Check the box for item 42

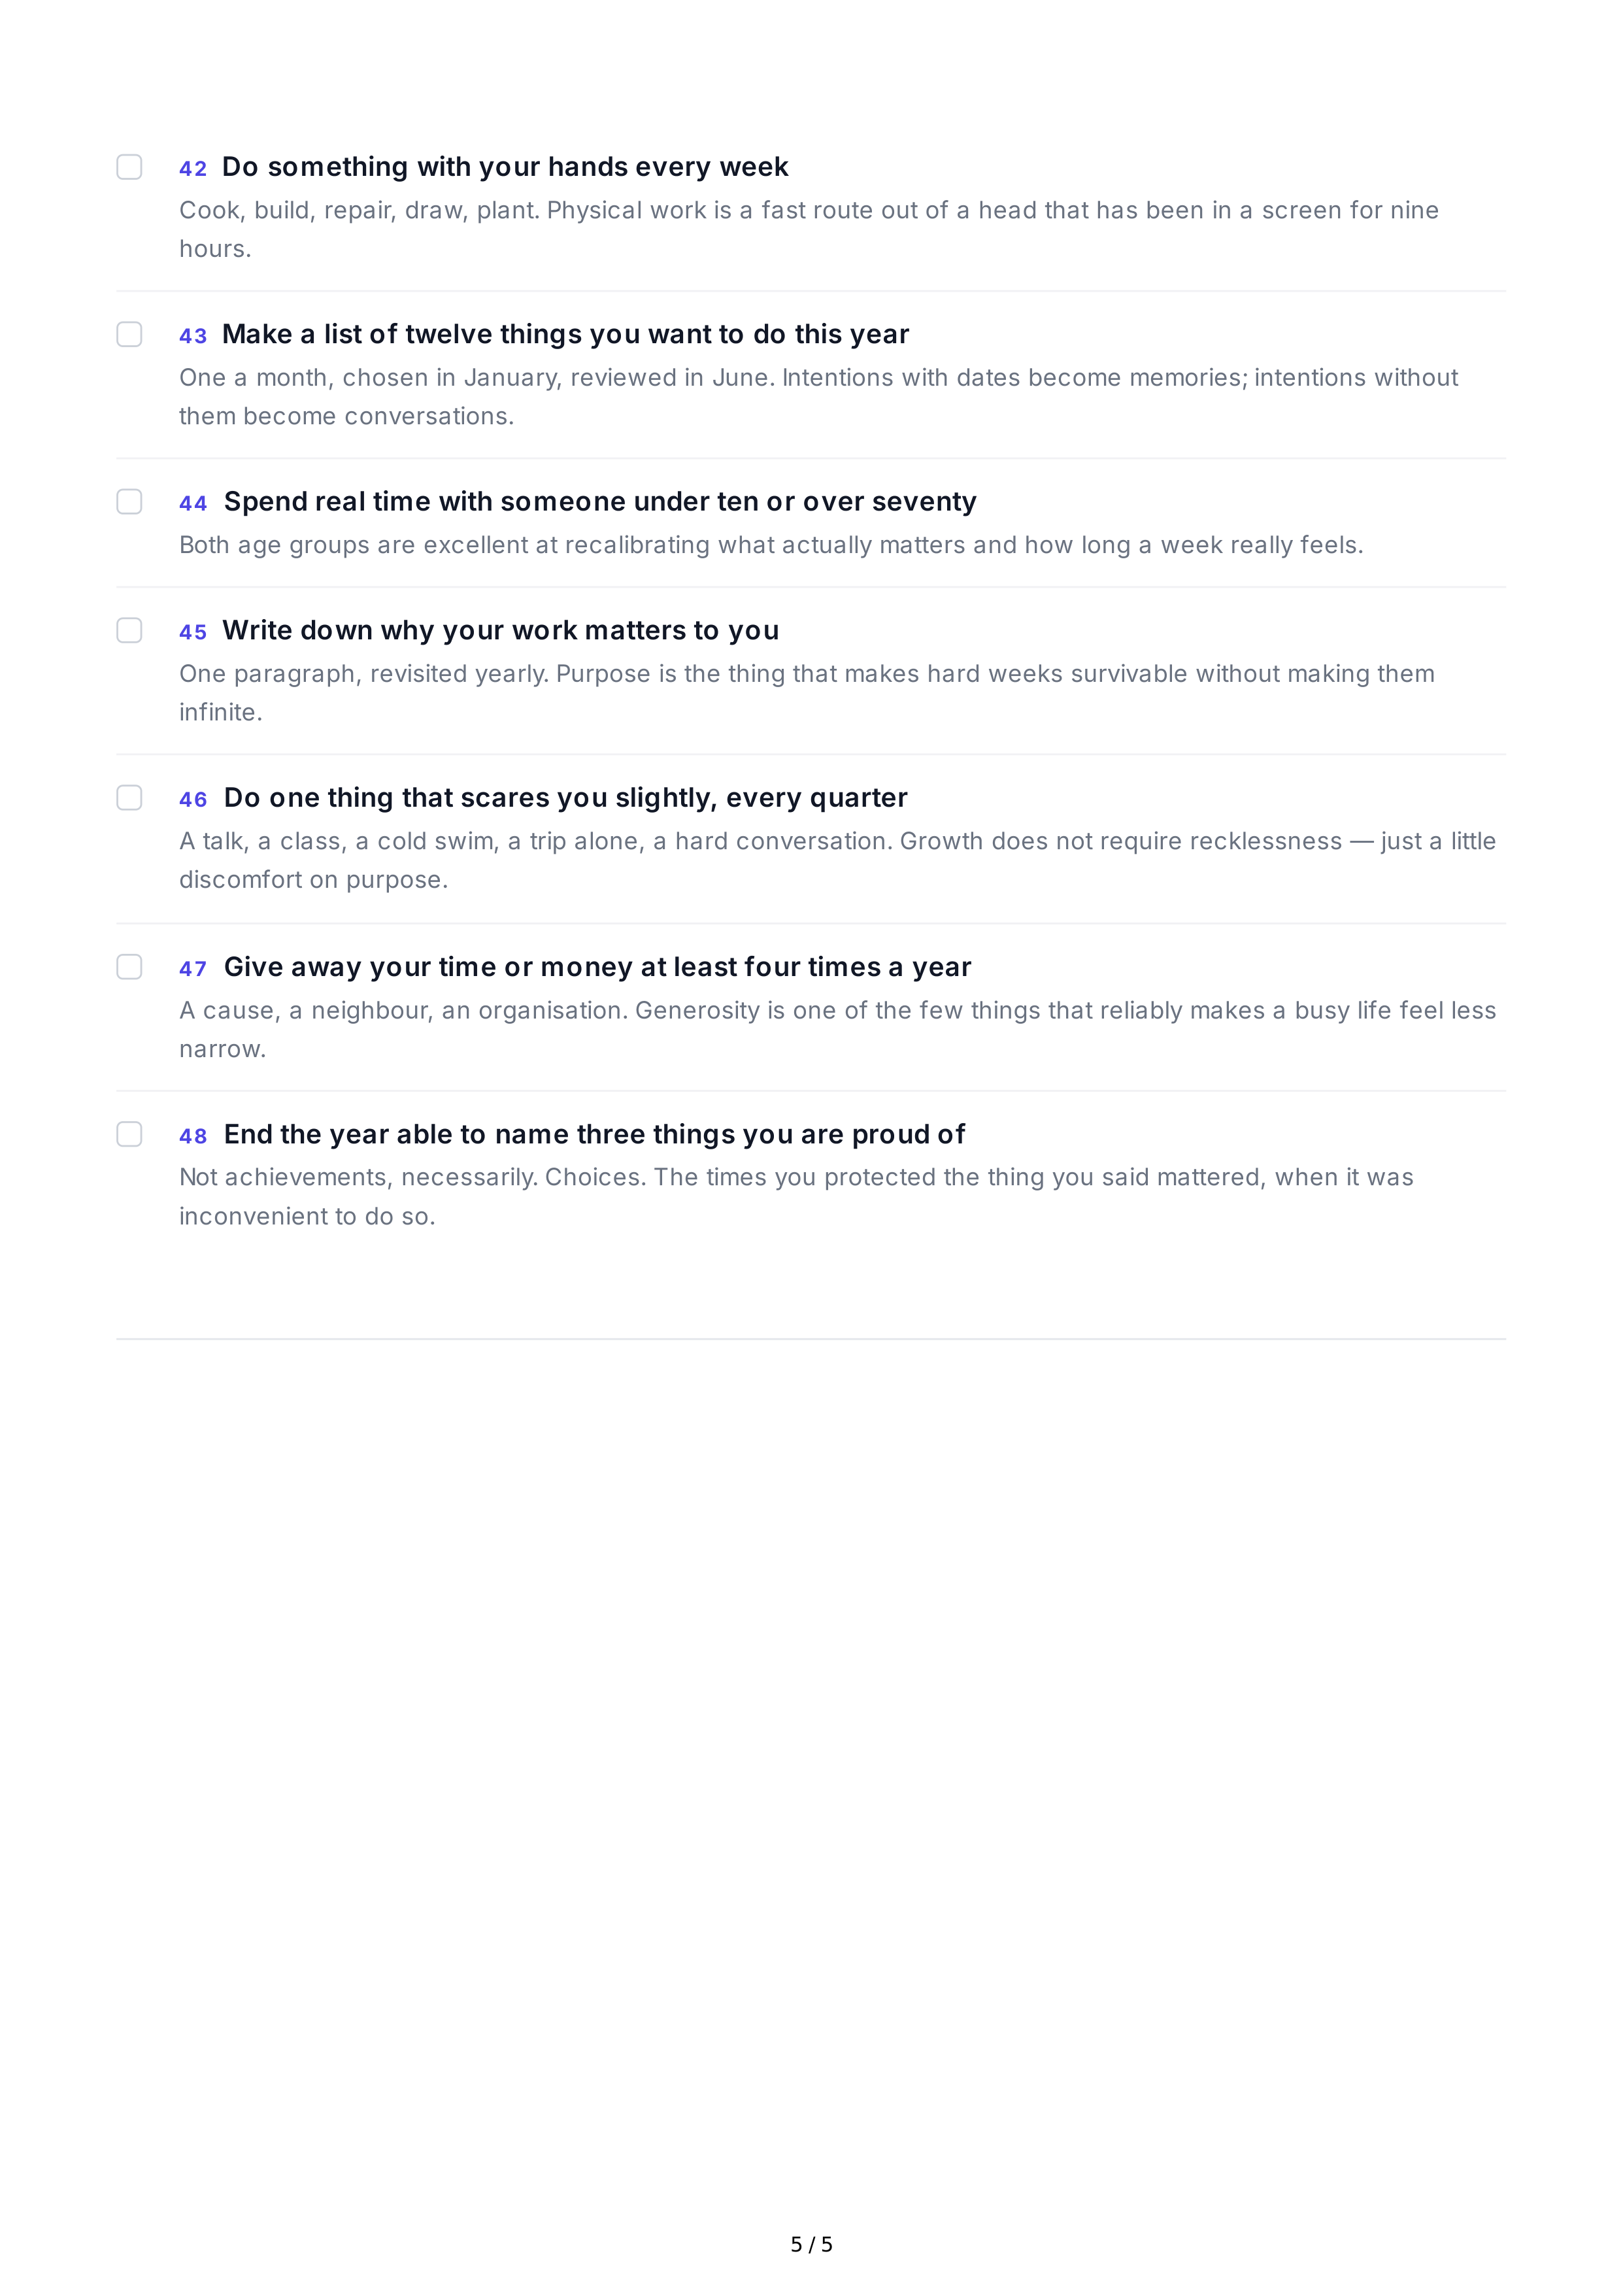[129, 167]
